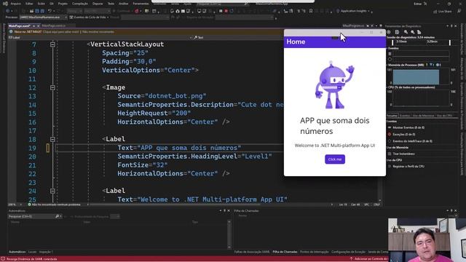Click 'Clique aqui para saber mais' link
The height and width of the screenshot is (262, 466).
click(x=61, y=31)
